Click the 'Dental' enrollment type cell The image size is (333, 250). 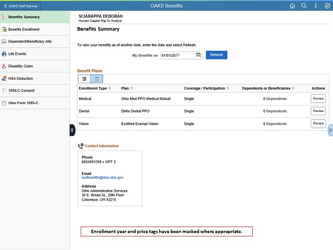(x=84, y=111)
